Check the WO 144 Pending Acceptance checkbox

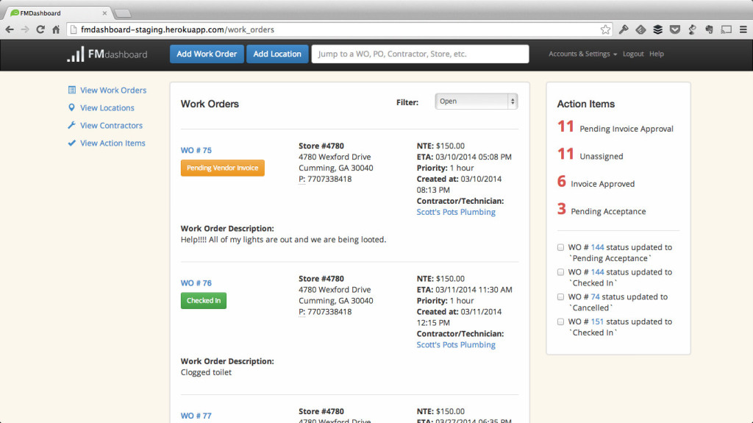click(560, 247)
